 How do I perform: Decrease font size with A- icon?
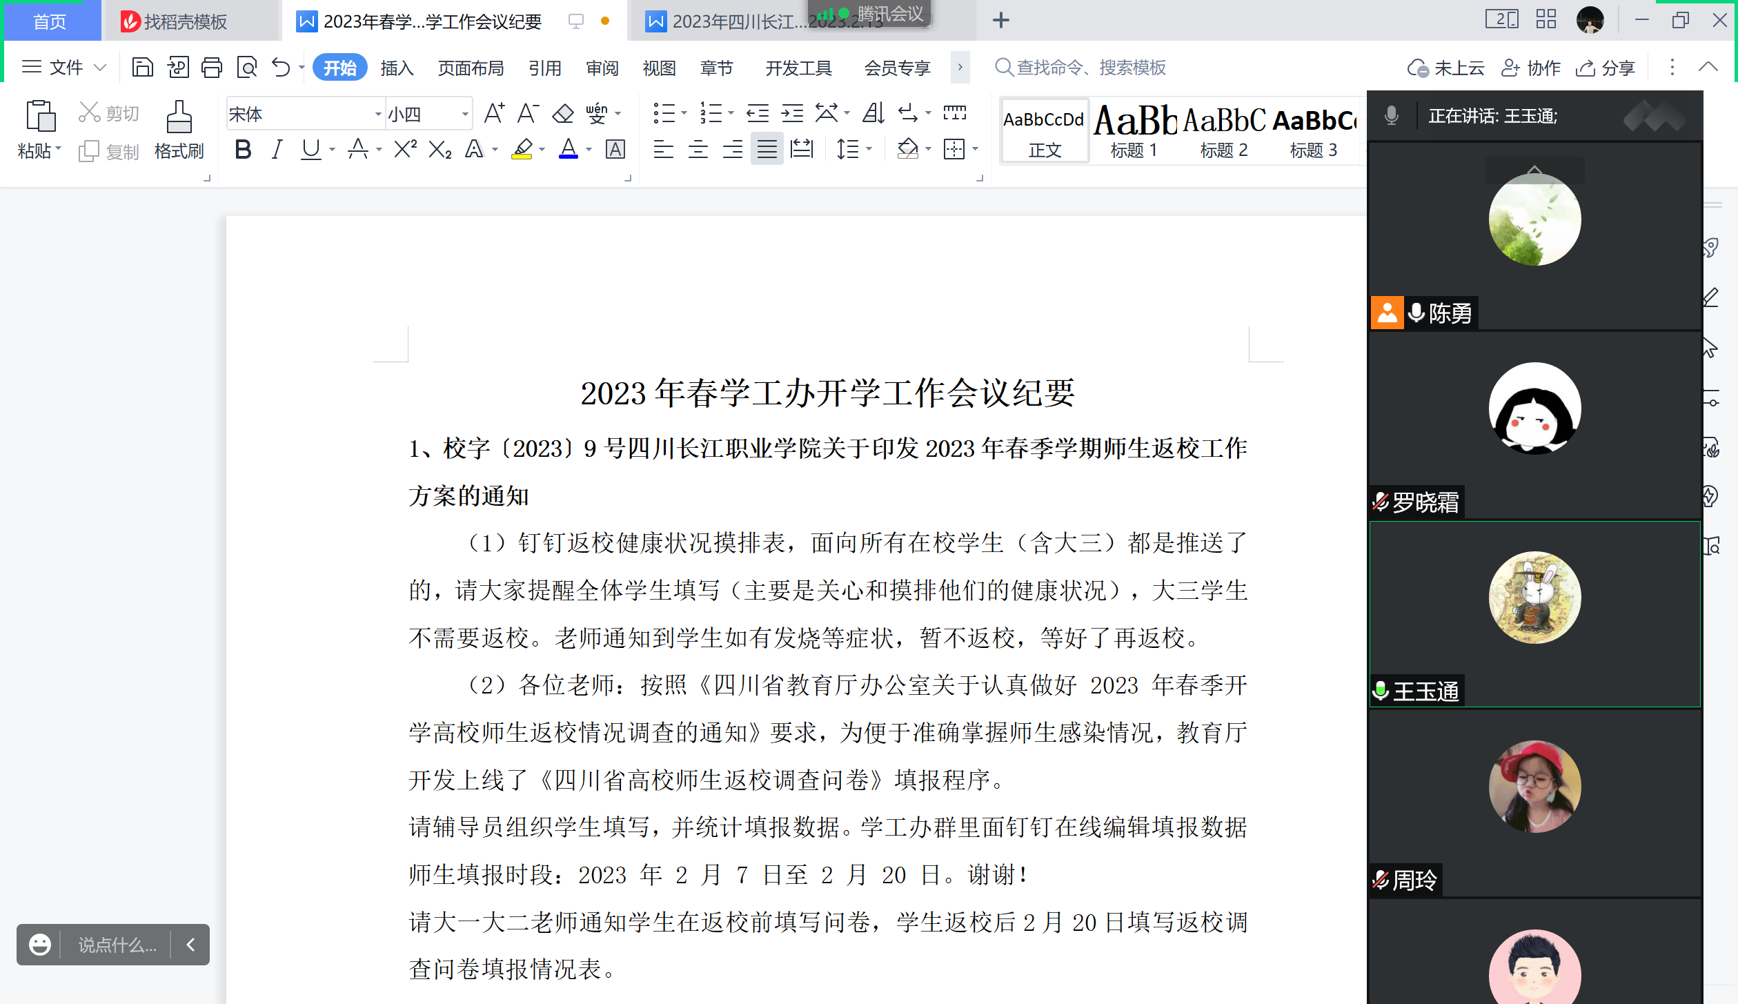(528, 113)
